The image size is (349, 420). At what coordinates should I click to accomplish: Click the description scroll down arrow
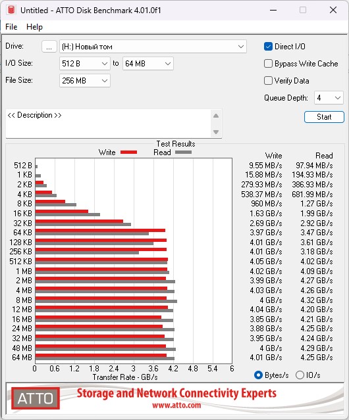pyautogui.click(x=216, y=132)
